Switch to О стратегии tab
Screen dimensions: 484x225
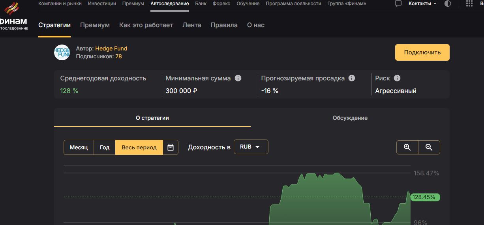[x=152, y=118]
